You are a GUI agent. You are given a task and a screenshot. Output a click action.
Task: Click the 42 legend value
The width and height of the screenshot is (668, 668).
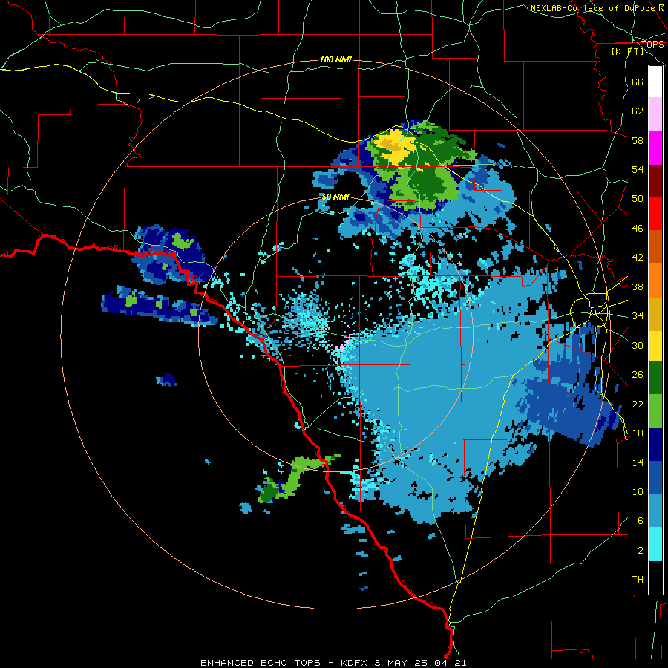638,258
